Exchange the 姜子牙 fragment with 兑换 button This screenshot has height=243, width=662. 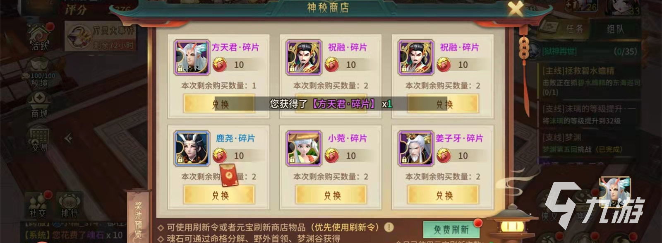tap(444, 195)
